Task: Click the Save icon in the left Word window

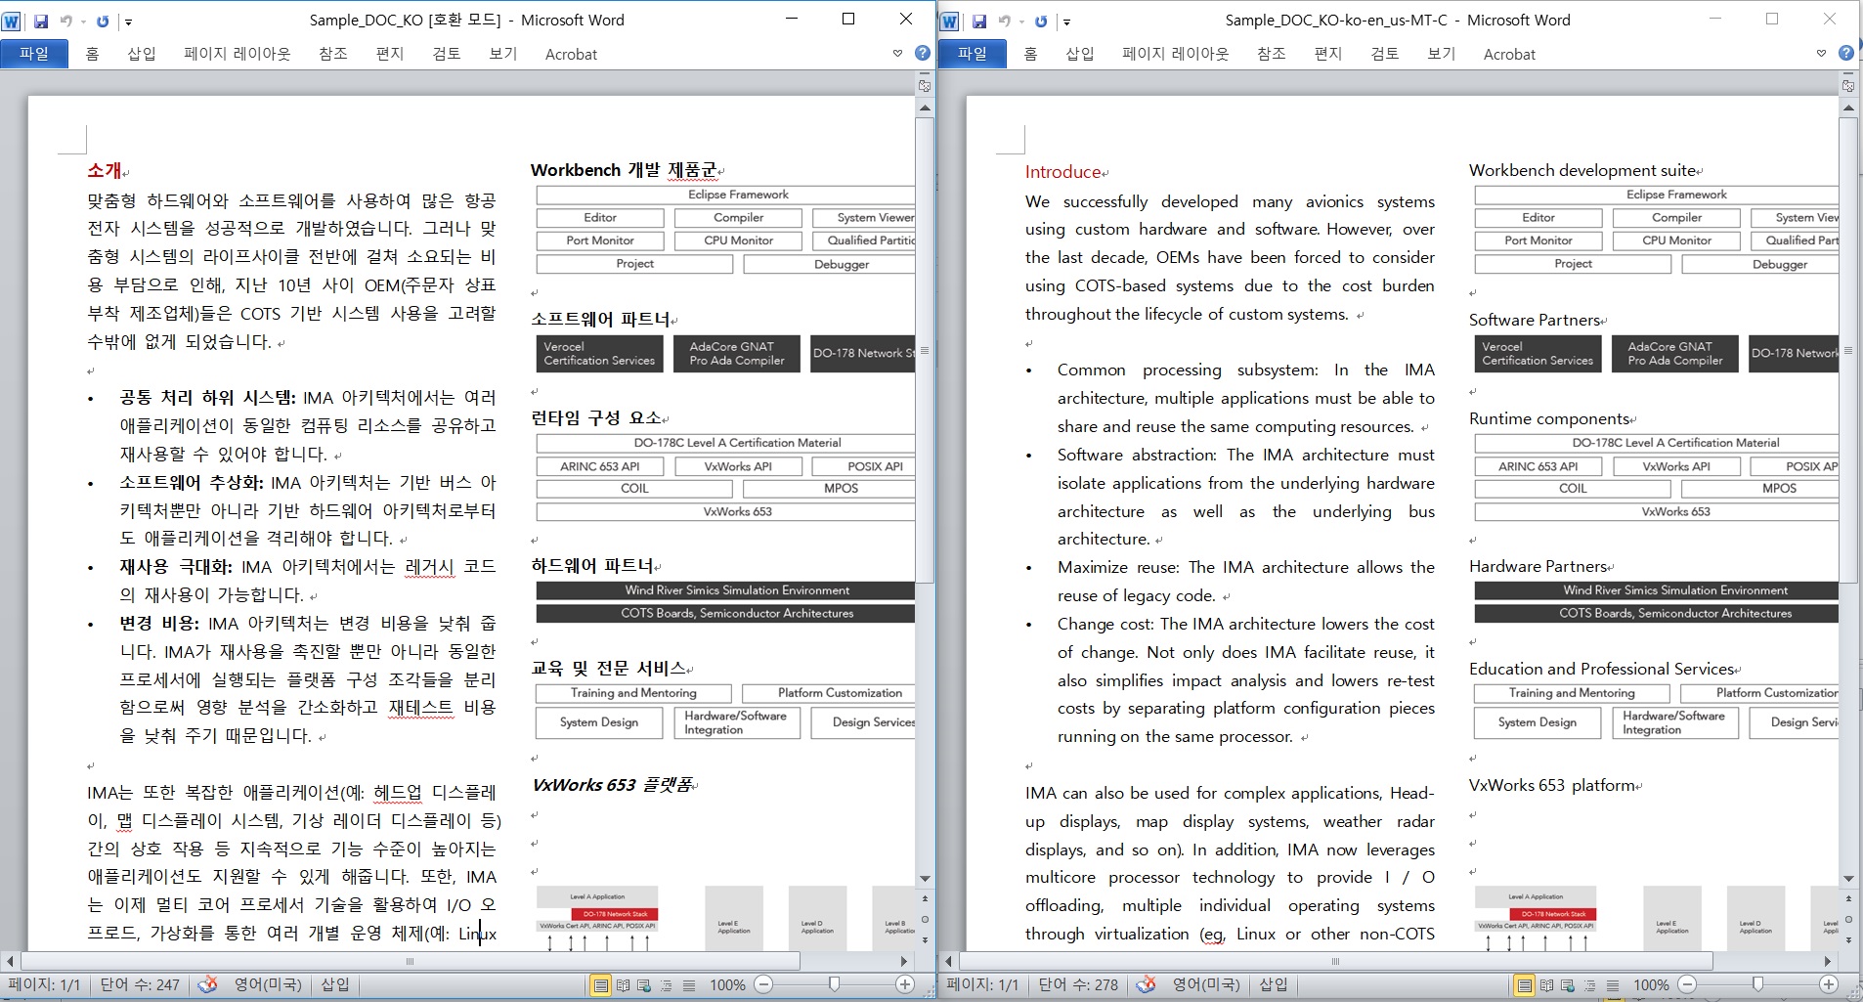Action: point(41,21)
